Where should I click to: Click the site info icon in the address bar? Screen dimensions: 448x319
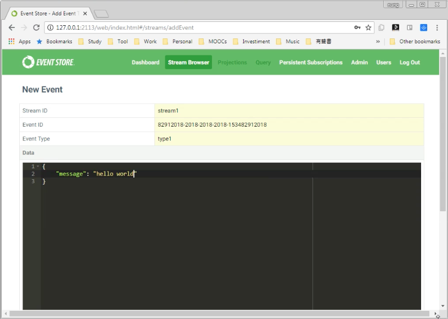click(51, 27)
